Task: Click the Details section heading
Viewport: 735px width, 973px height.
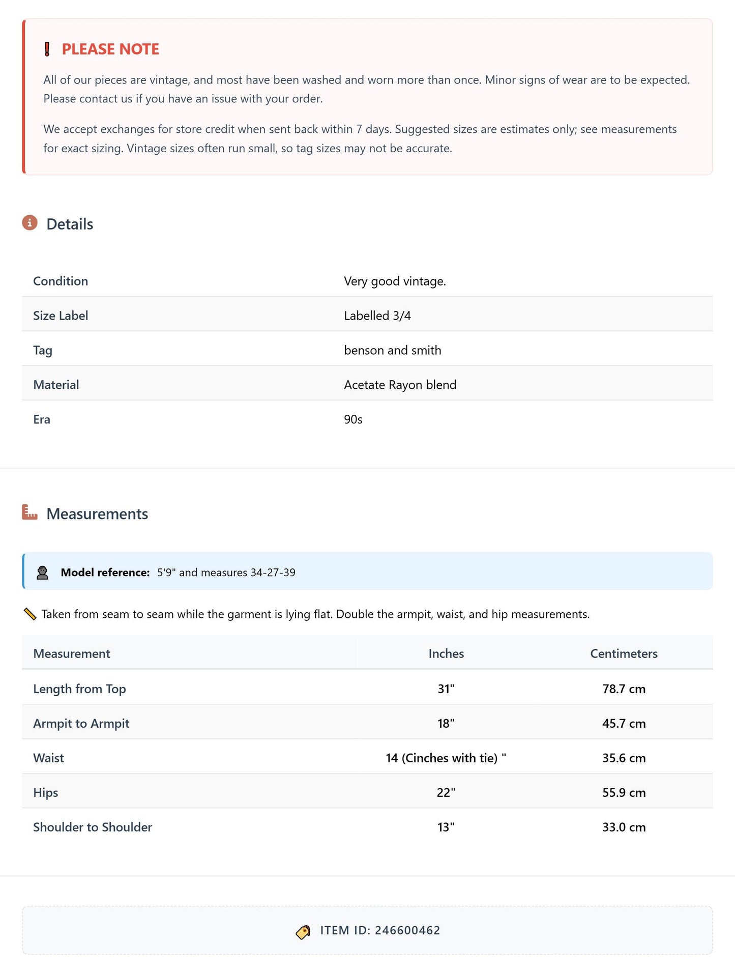Action: coord(70,224)
